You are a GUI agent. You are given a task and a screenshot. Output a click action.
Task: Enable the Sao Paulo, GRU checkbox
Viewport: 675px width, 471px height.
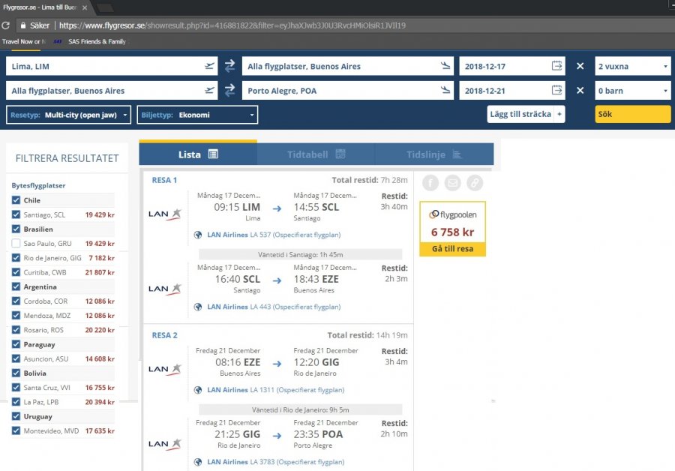tap(16, 244)
